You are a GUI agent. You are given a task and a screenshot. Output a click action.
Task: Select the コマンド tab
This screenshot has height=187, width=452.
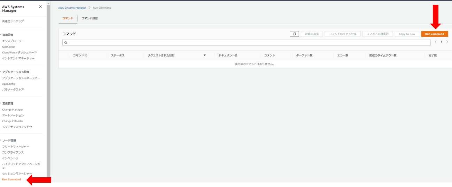tap(68, 18)
